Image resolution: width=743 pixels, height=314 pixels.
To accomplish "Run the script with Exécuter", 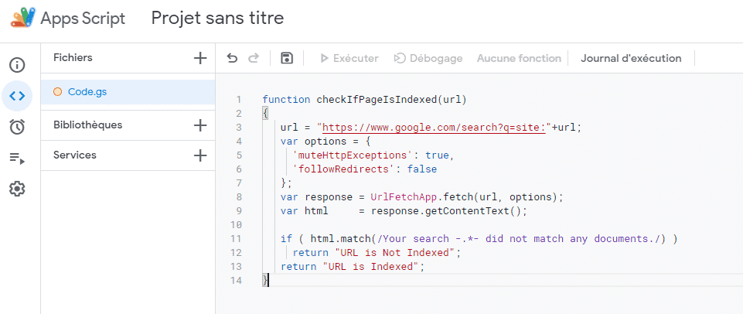I will 349,58.
